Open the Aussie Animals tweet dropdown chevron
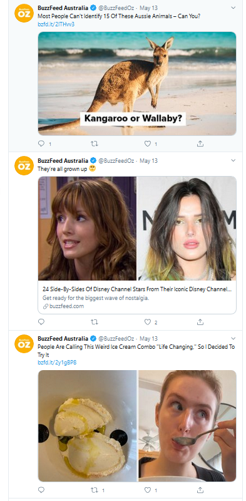The width and height of the screenshot is (246, 501). point(233,8)
